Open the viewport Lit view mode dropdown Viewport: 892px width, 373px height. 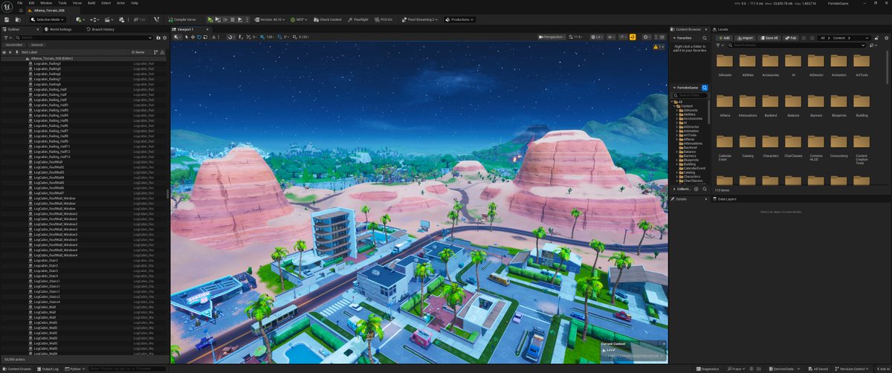point(597,36)
